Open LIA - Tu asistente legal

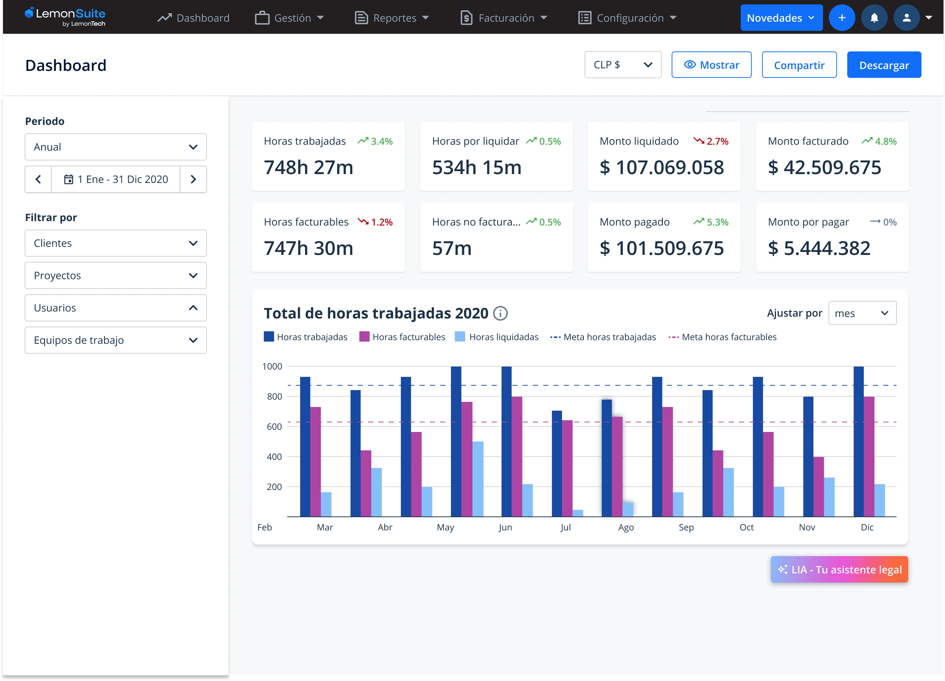(x=839, y=569)
